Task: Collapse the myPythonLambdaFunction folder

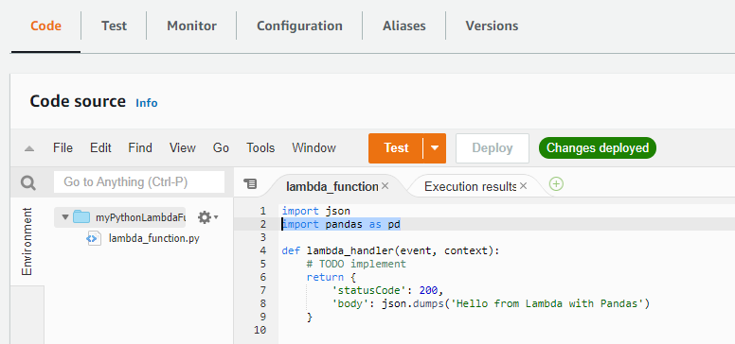Action: pos(65,217)
